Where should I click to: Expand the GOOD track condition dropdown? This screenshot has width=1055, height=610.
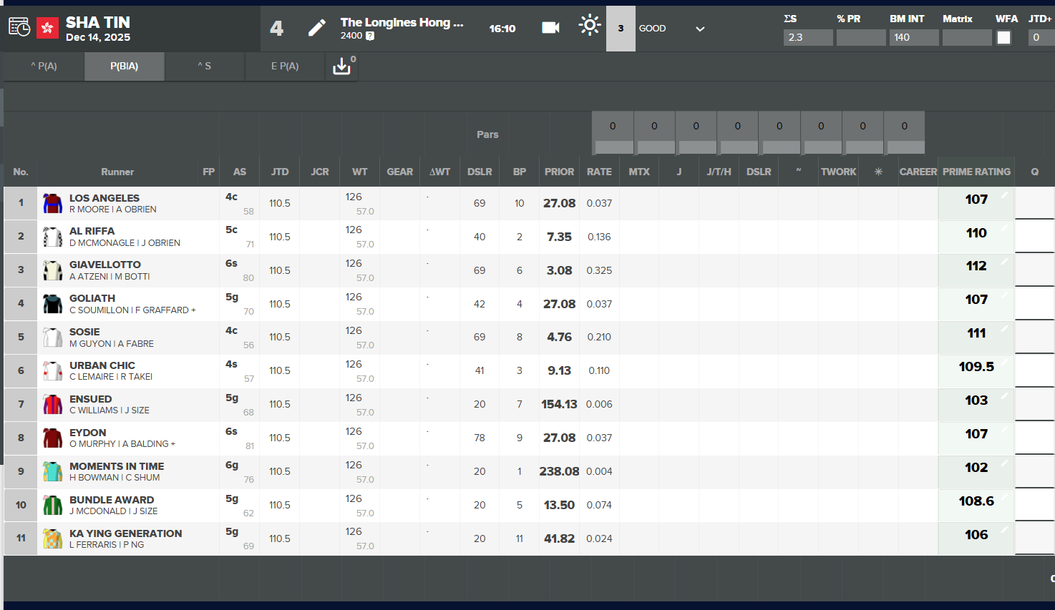pyautogui.click(x=700, y=29)
